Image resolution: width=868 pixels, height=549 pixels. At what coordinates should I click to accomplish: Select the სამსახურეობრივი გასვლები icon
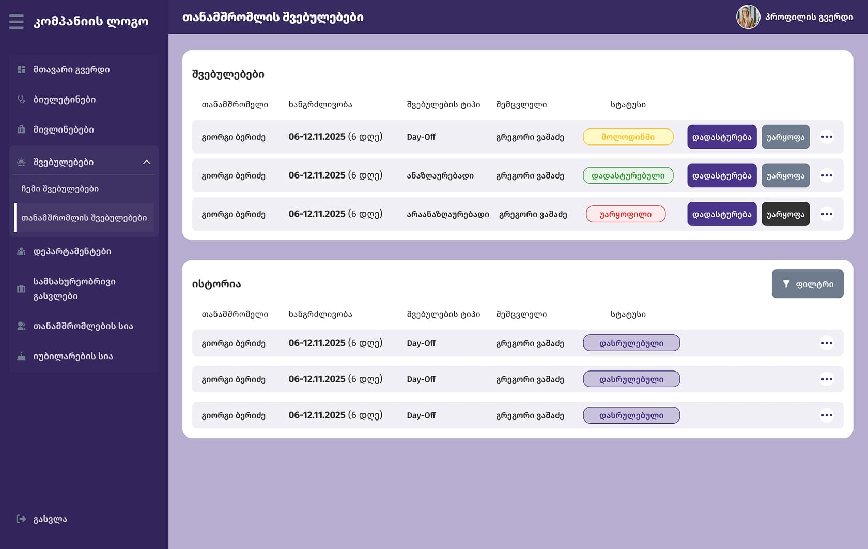coord(21,288)
